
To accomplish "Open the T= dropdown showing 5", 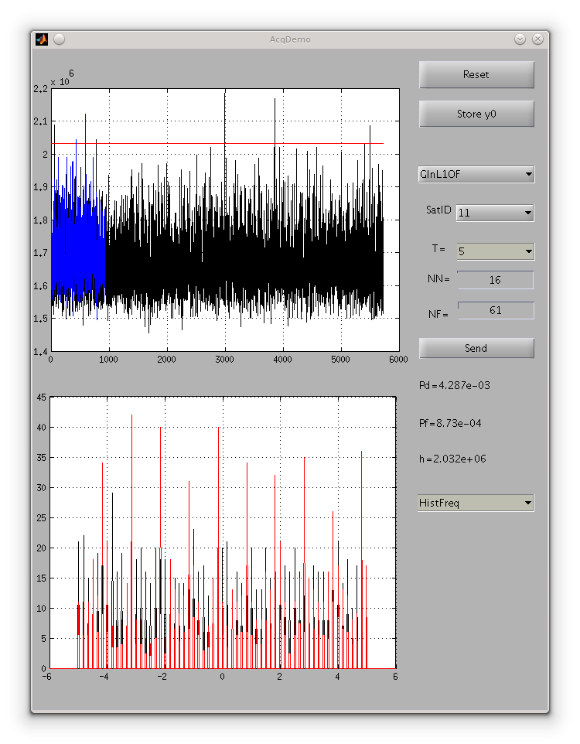I will [495, 251].
